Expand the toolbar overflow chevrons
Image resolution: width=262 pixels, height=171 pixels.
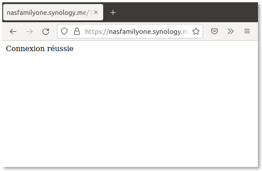(231, 31)
